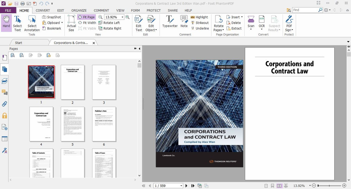This screenshot has width=351, height=189.
Task: Click the ribbon zoom-out magnifier
Action: (100, 17)
